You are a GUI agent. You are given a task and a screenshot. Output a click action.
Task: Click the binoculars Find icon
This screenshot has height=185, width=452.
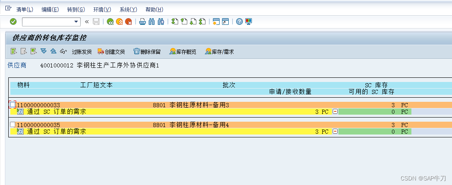152,22
